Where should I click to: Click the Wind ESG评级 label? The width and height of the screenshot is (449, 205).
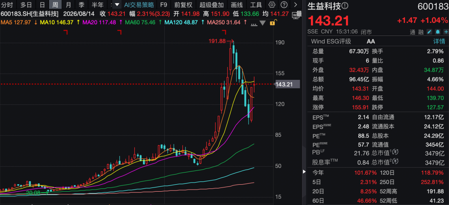click(331, 42)
